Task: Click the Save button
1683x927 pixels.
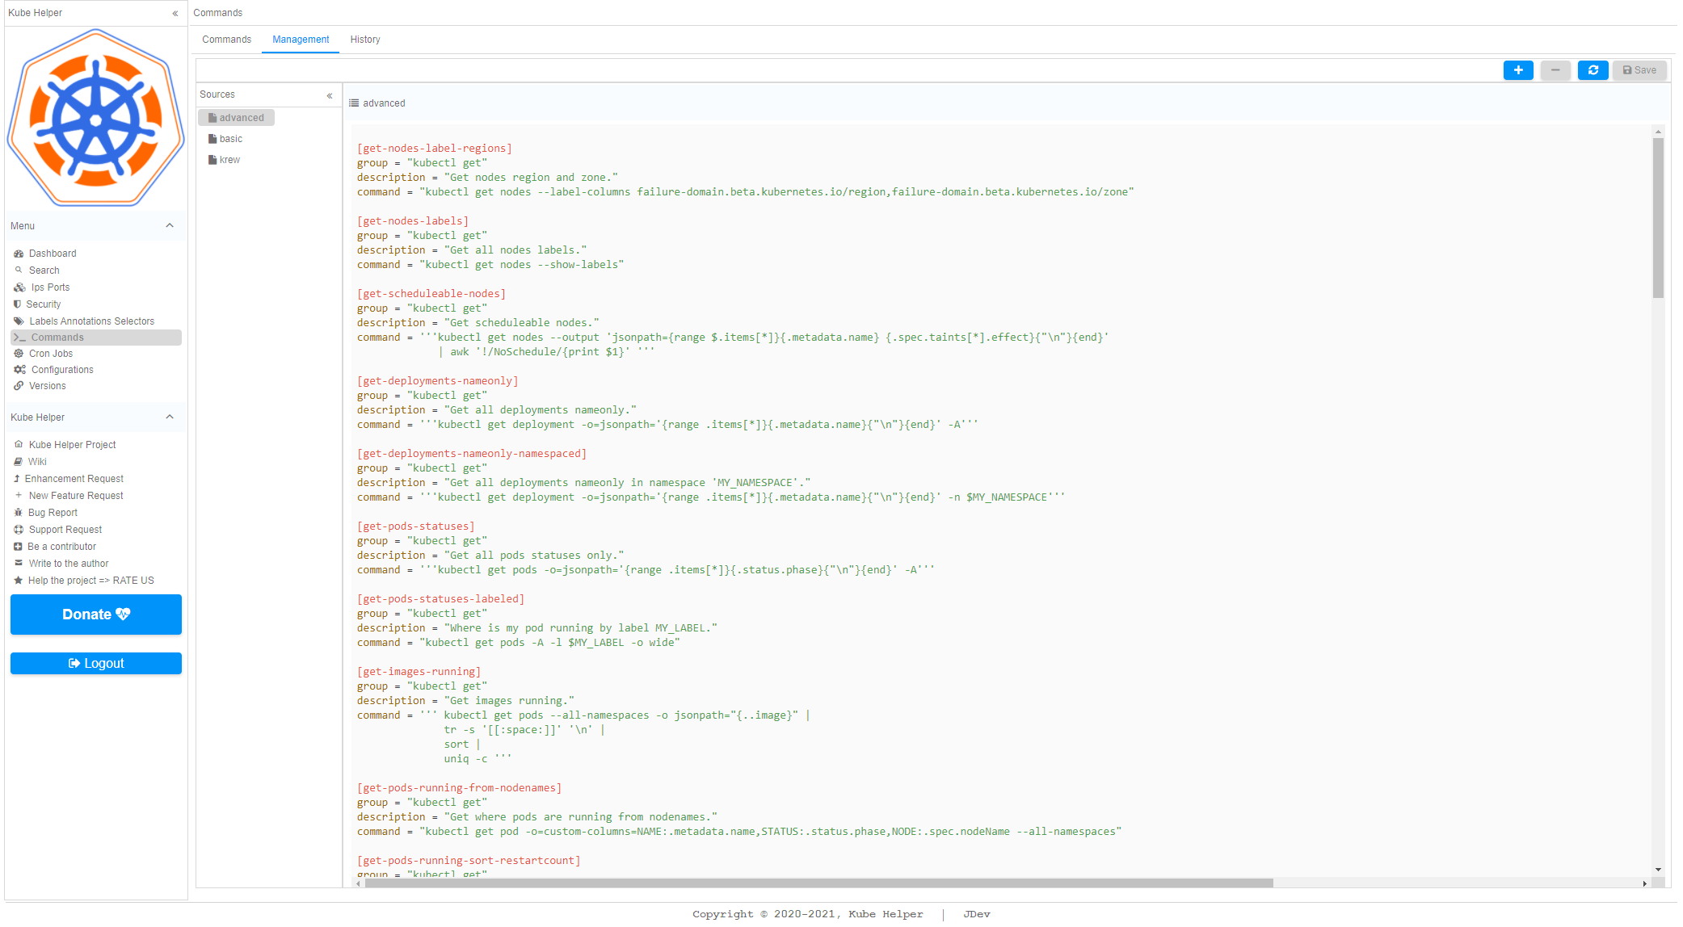Action: [1639, 70]
